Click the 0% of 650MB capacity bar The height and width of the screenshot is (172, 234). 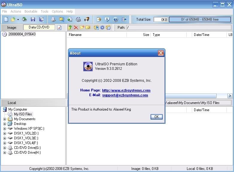pos(200,19)
